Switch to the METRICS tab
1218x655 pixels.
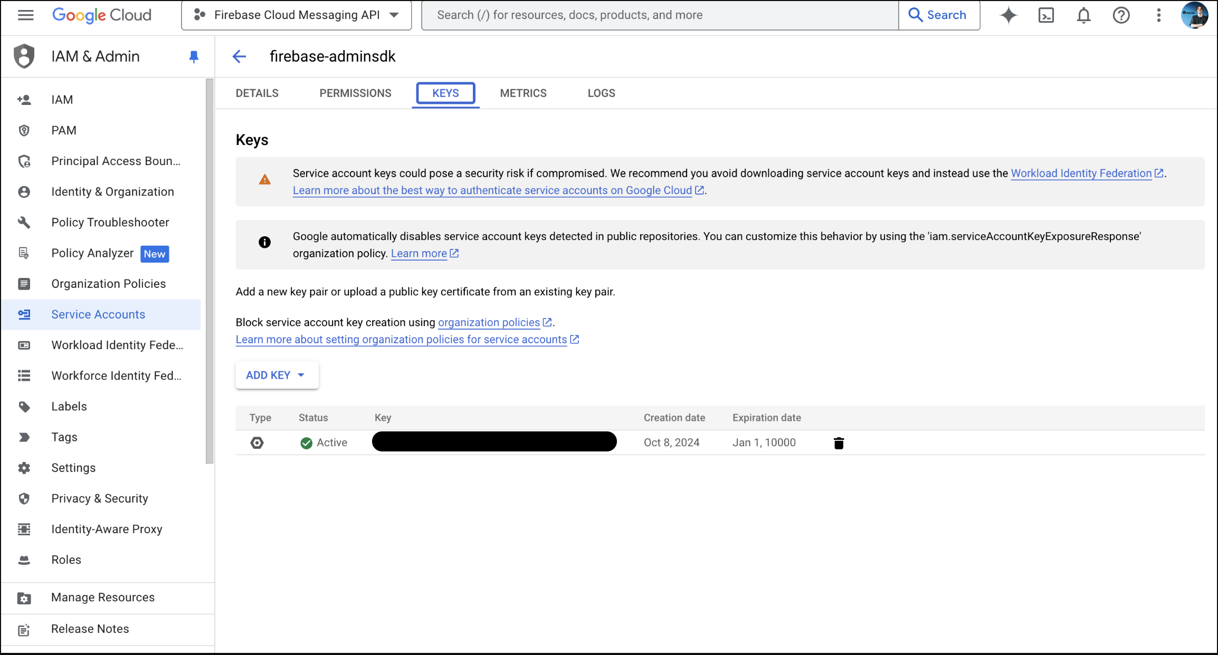pyautogui.click(x=523, y=93)
